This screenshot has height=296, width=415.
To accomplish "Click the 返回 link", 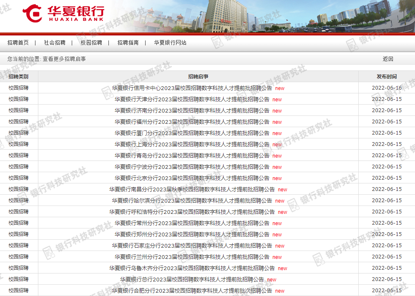I will click(388, 59).
